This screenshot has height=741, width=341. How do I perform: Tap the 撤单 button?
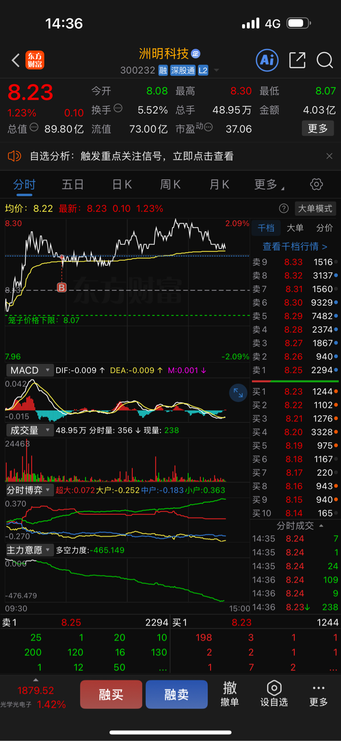click(230, 694)
